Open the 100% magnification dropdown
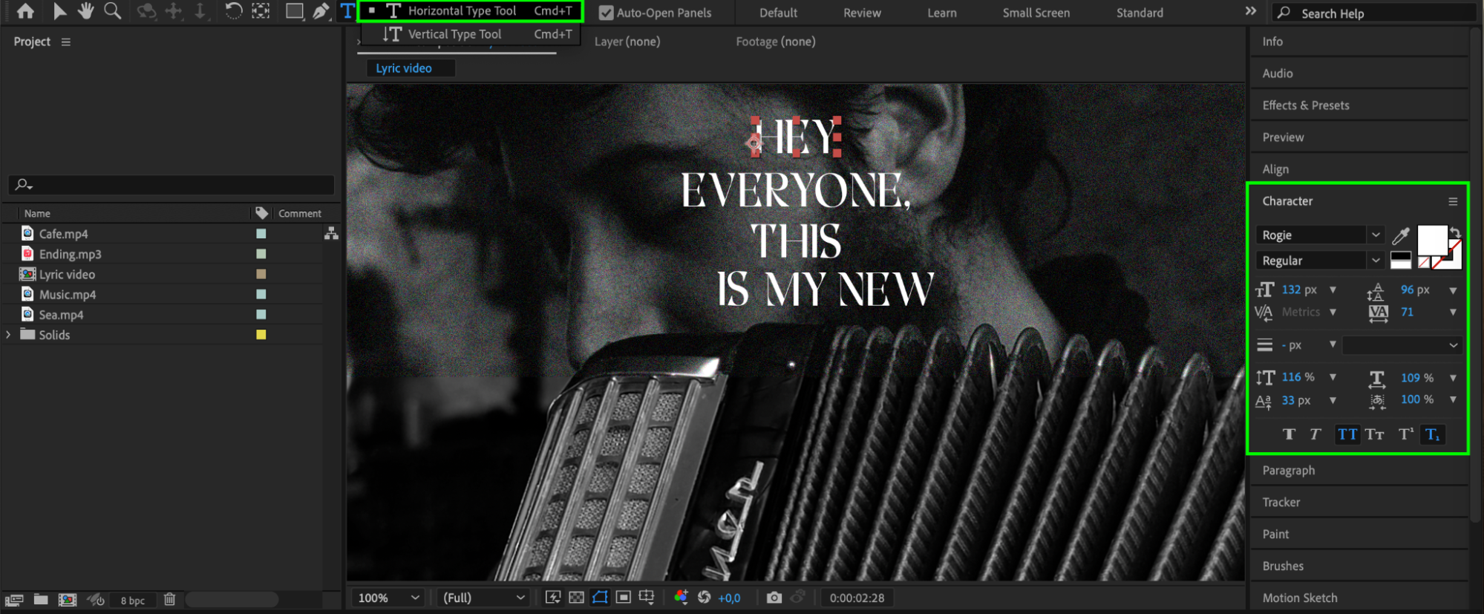 (389, 598)
